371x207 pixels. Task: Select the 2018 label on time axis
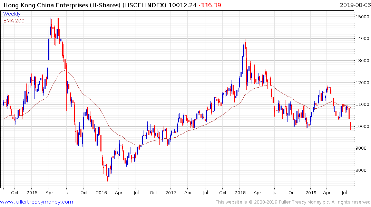pos(241,193)
